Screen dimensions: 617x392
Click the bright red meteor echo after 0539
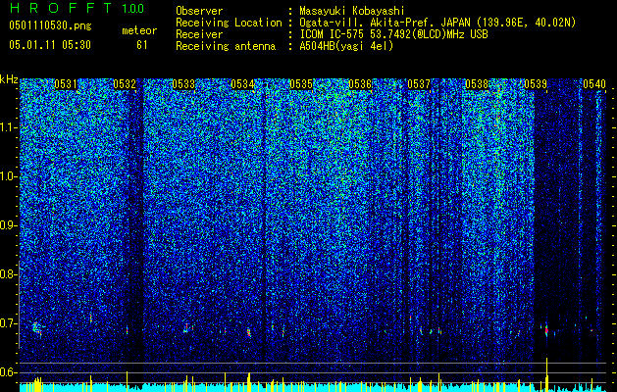tap(546, 330)
